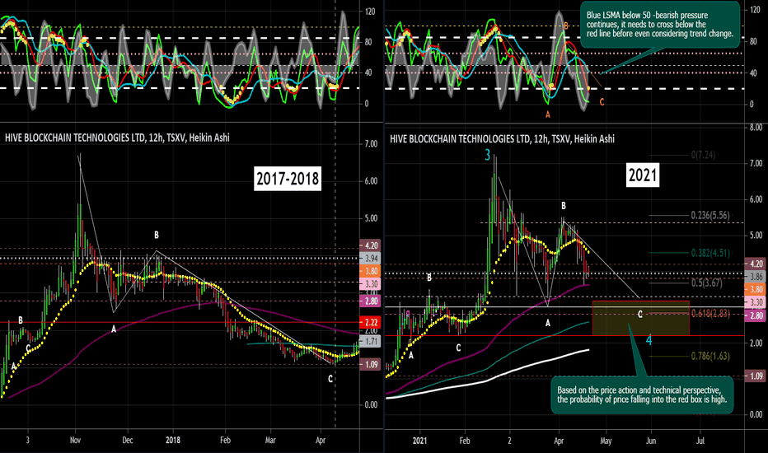Select the 0.236(5.56) Fibonacci level label
The width and height of the screenshot is (768, 453).
pos(710,215)
